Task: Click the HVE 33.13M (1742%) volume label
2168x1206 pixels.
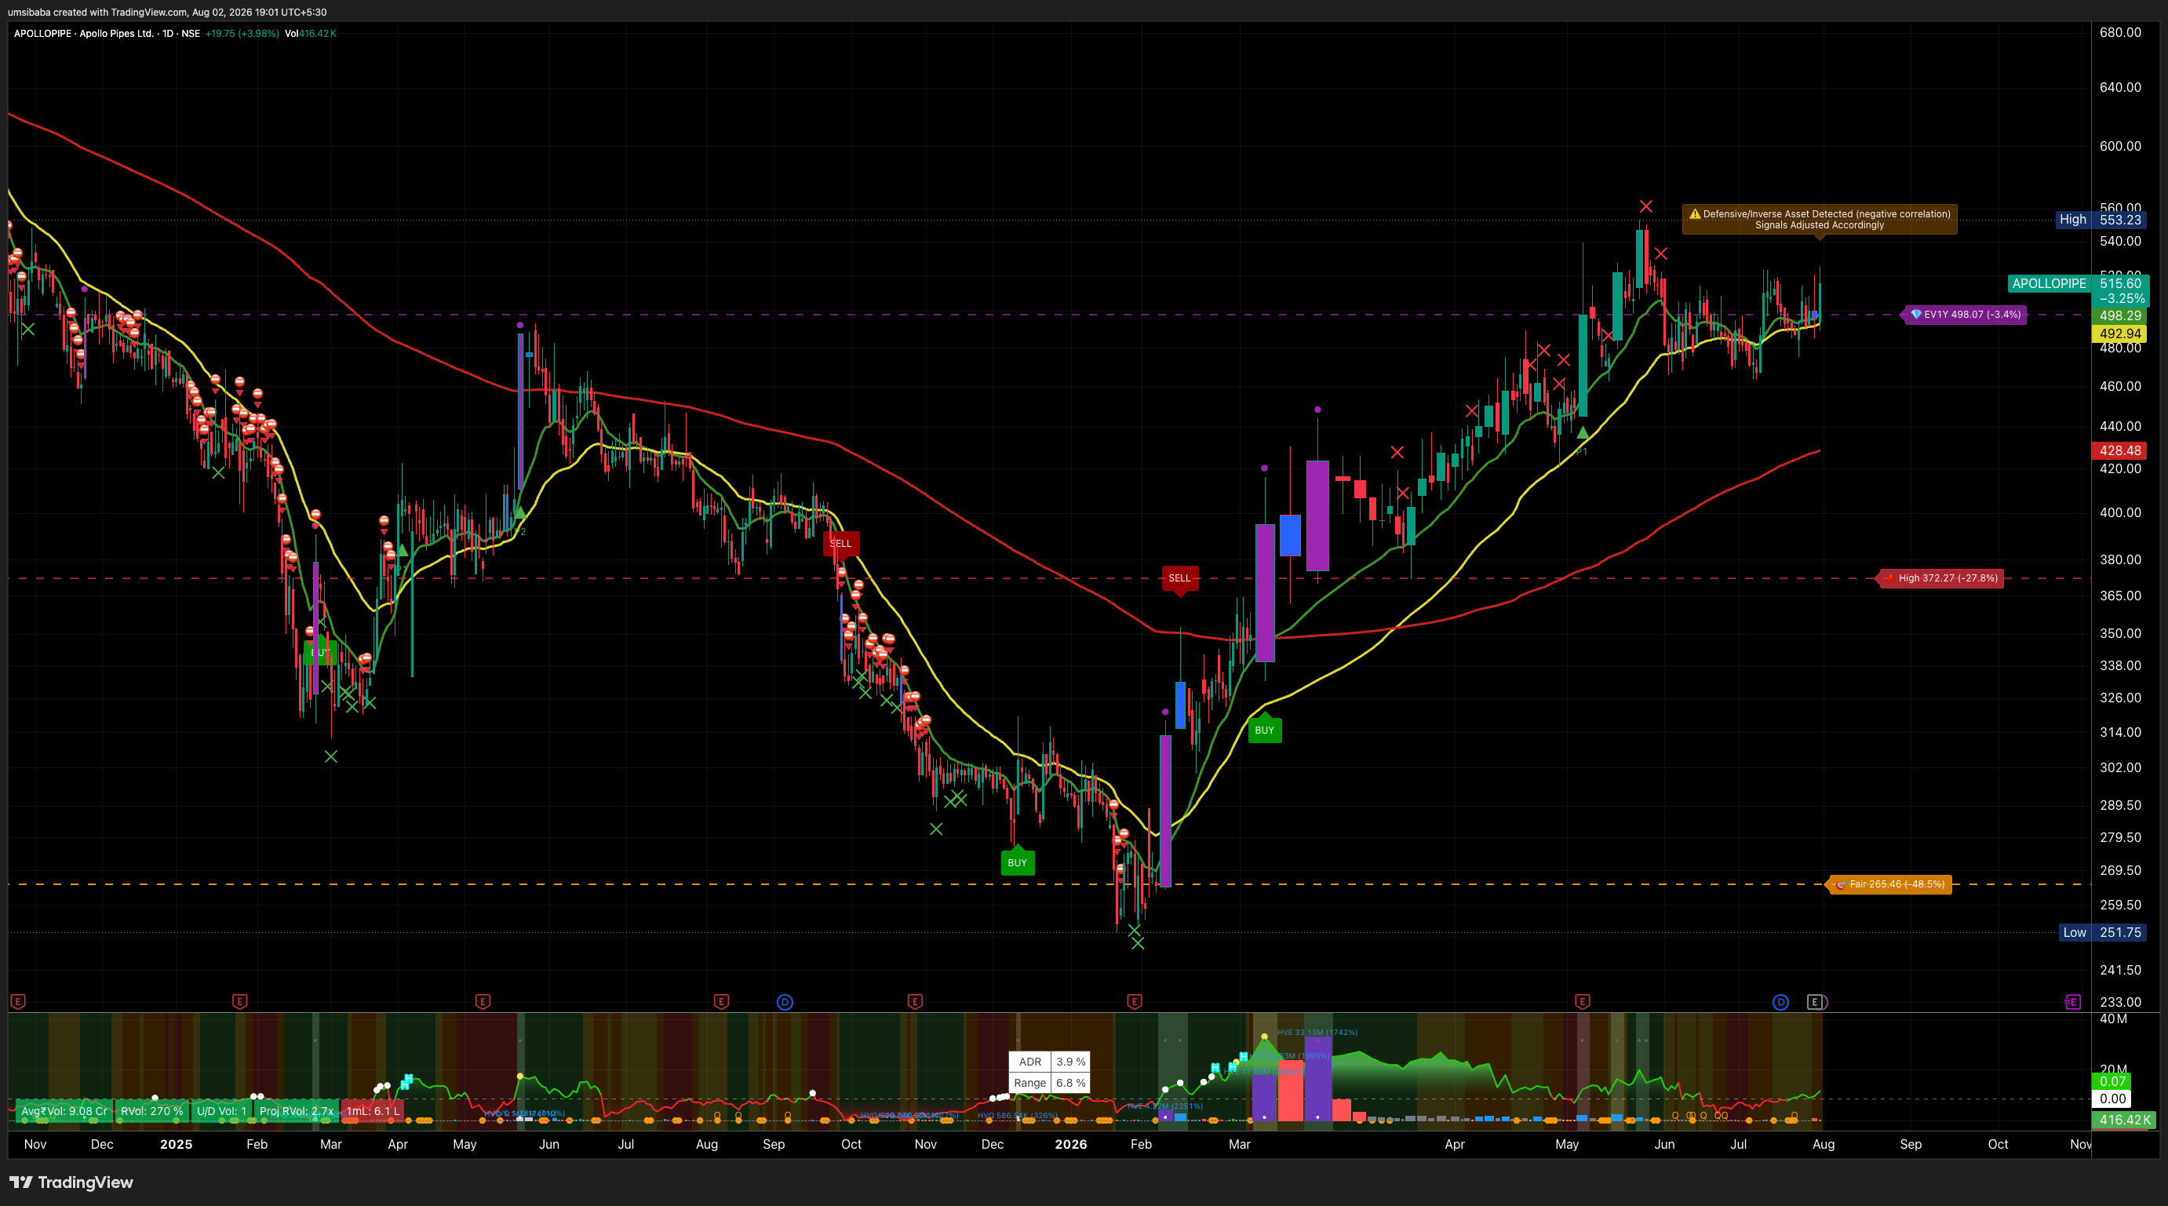Action: click(1317, 1033)
